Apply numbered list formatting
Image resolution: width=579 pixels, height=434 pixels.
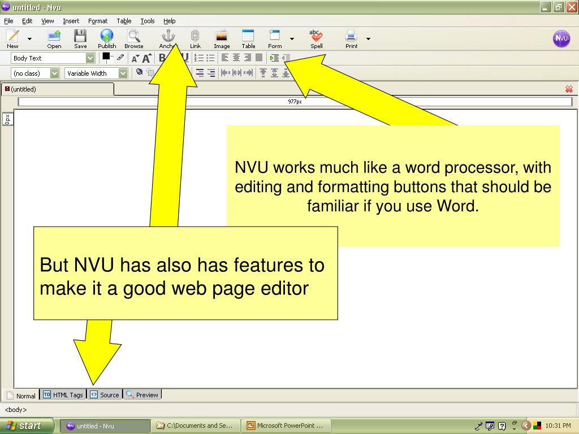pyautogui.click(x=198, y=58)
